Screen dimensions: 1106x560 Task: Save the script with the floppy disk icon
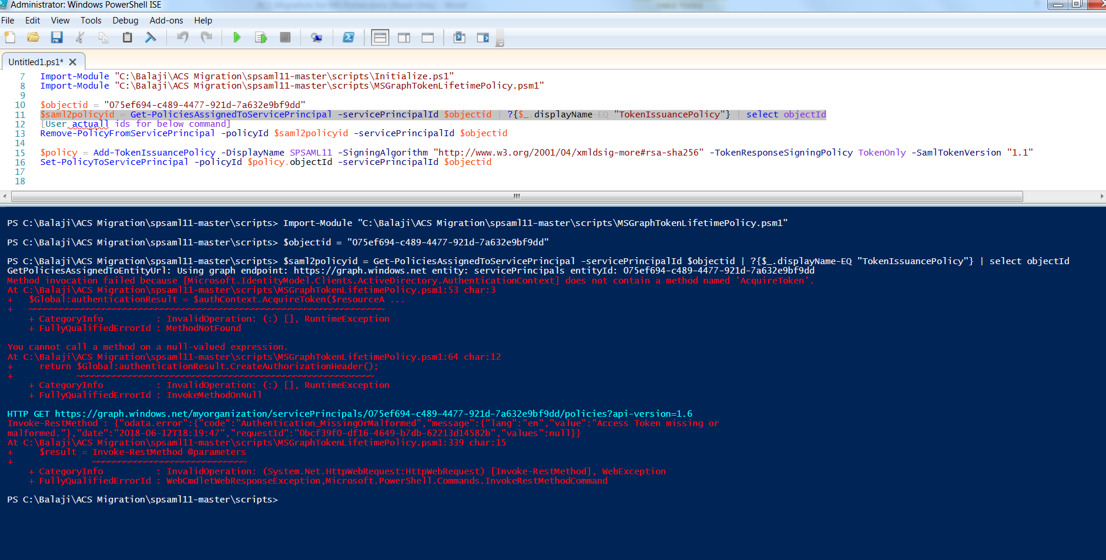coord(57,38)
